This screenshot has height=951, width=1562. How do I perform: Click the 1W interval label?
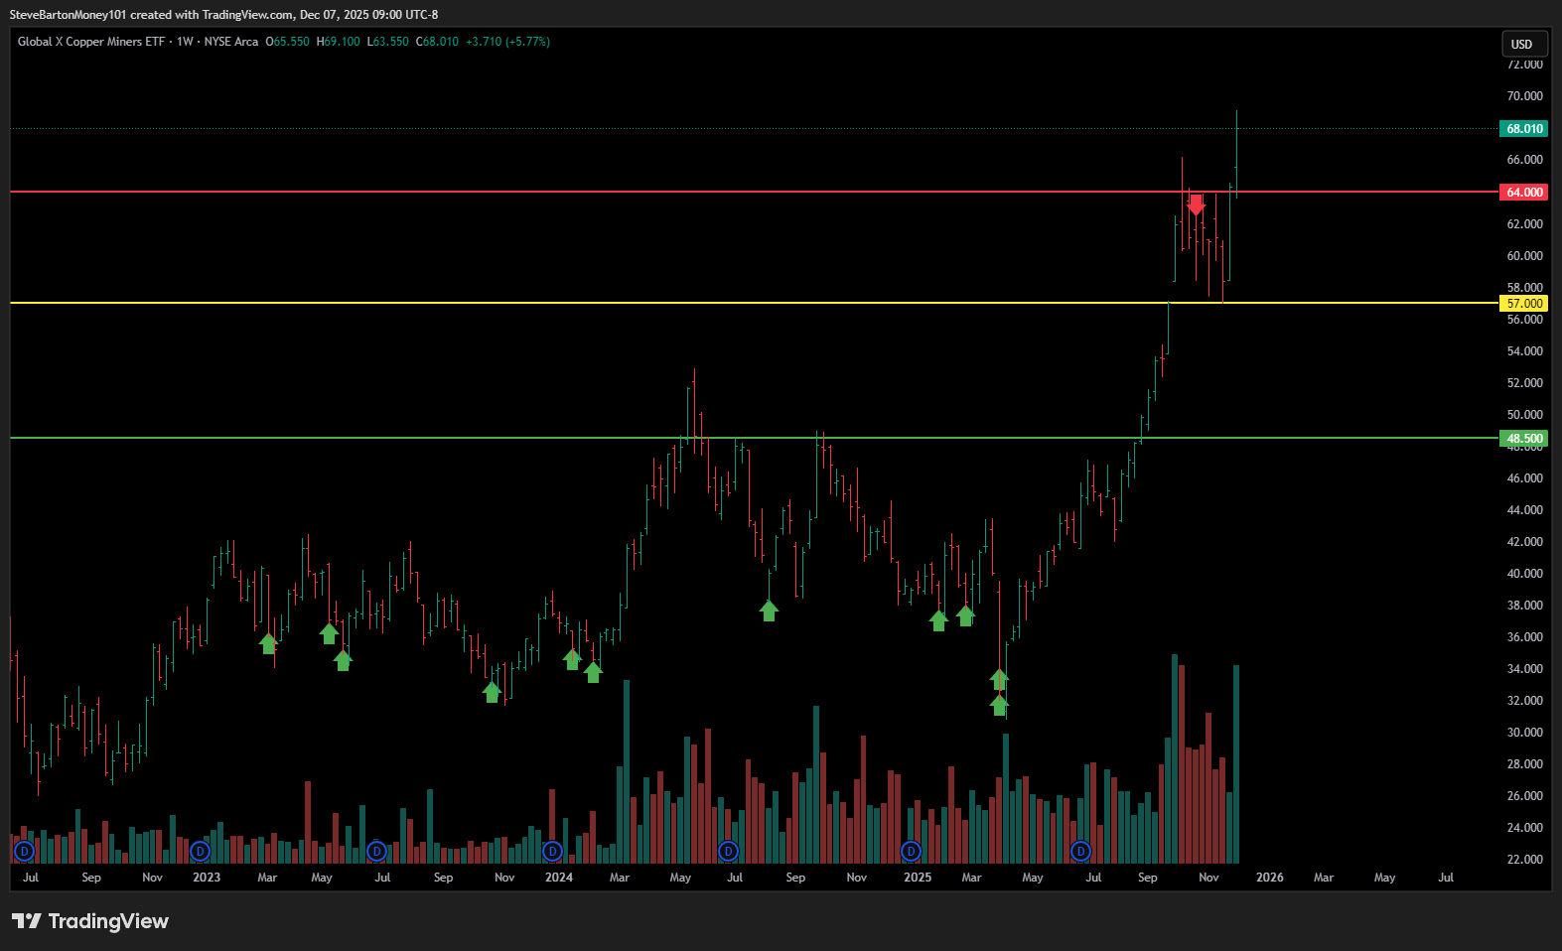coord(185,42)
